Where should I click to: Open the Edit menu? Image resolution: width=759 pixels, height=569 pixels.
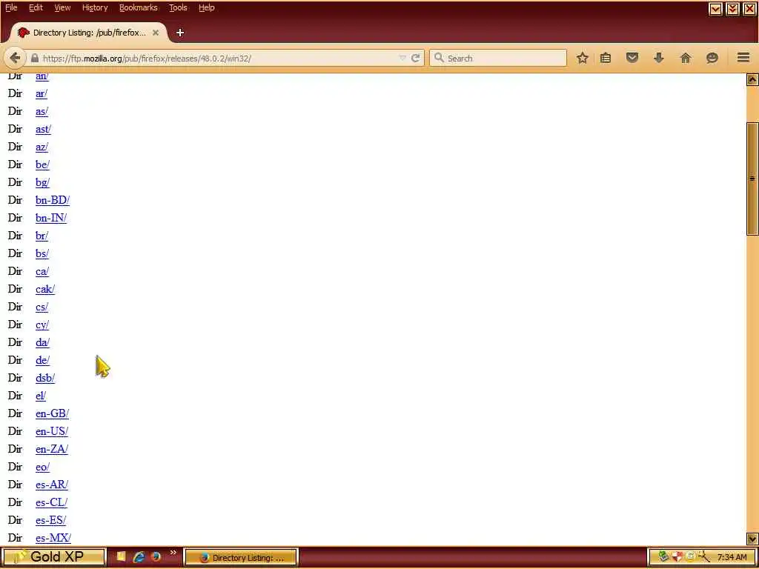click(x=36, y=7)
